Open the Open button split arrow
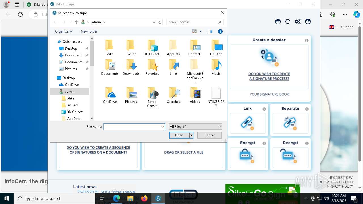Image resolution: width=363 pixels, height=204 pixels. point(191,135)
